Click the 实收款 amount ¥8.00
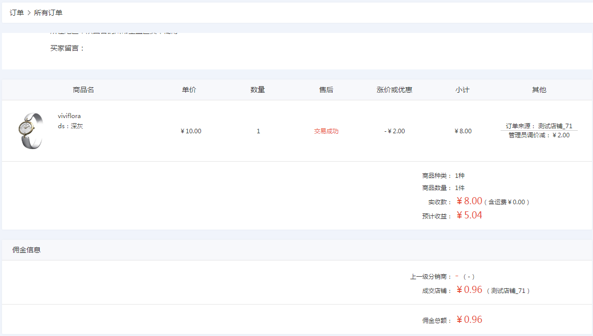 [x=469, y=201]
